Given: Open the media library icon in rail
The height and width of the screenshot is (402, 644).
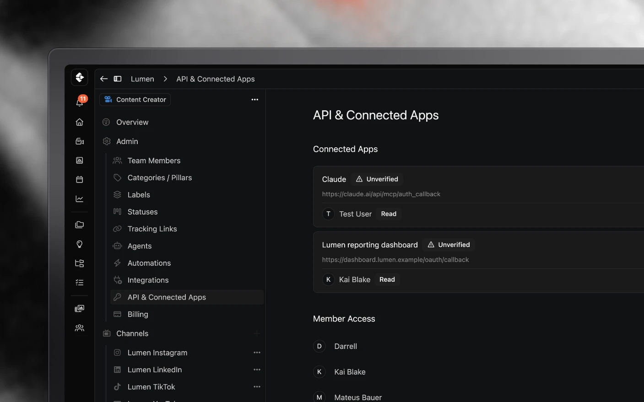Looking at the screenshot, I should click(80, 309).
